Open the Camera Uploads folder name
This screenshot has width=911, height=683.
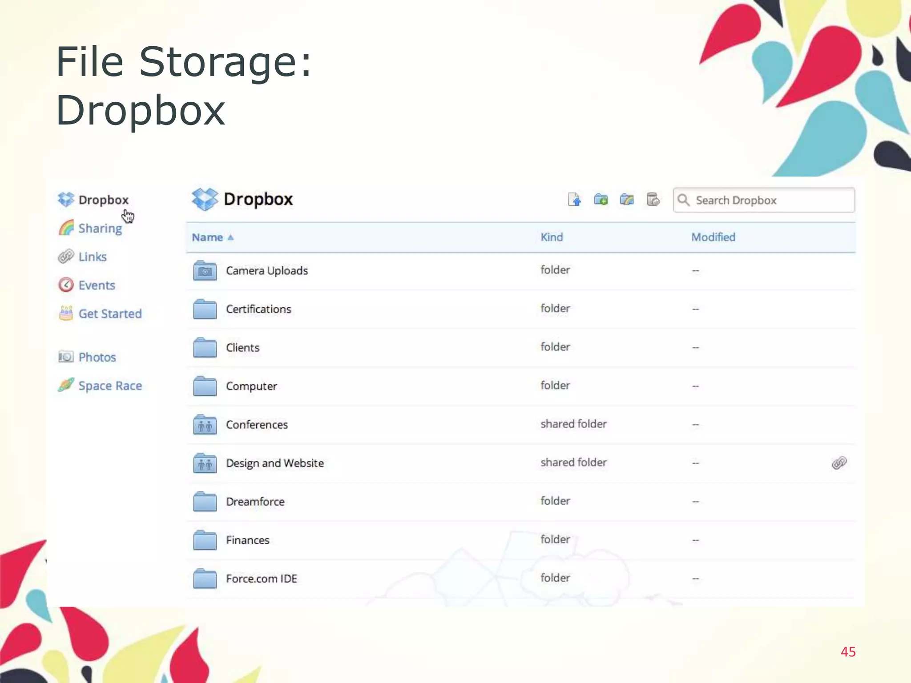(x=267, y=271)
